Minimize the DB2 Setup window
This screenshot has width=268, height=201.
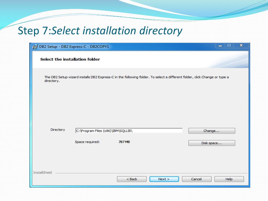pos(220,46)
